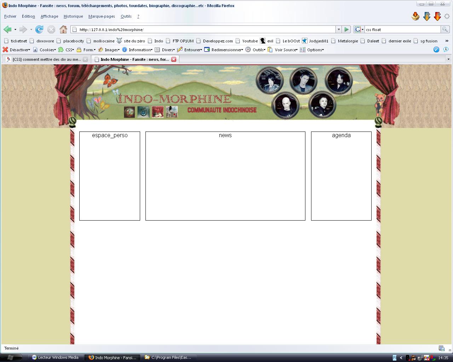Click the search box containing css float

[402, 29]
